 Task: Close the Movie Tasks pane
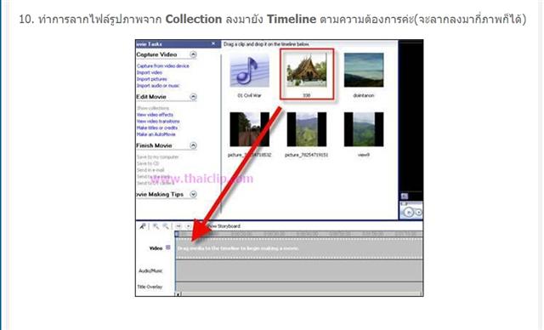(x=213, y=43)
